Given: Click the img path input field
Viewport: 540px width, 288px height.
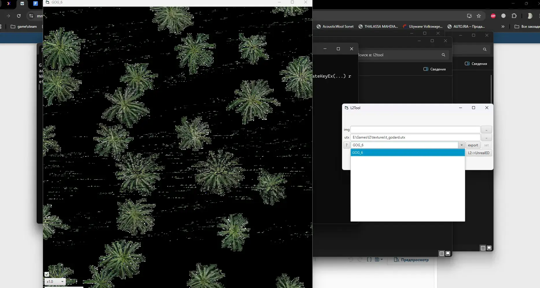Looking at the screenshot, I should [415, 130].
